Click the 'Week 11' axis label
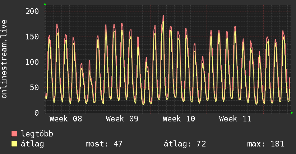This screenshot has height=154, width=296. coord(235,119)
